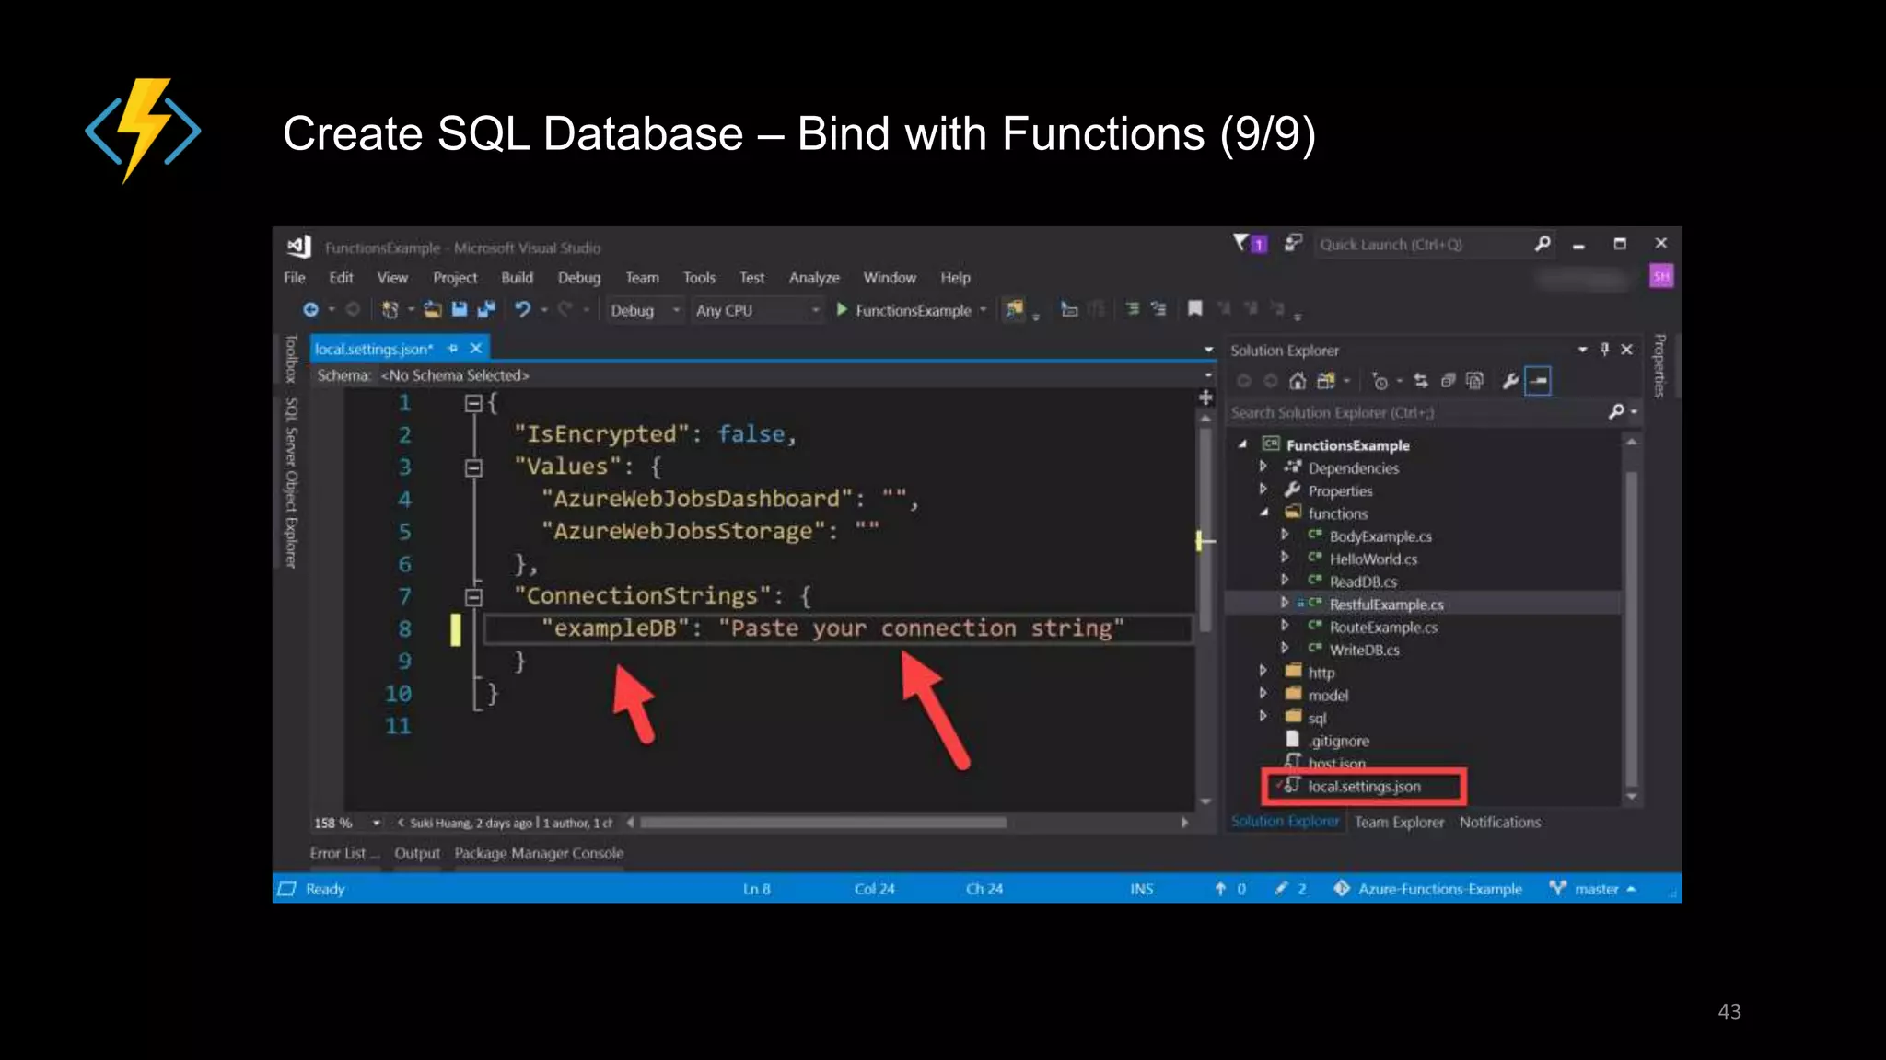Click the Solution Explorer search magnifier icon
Image resolution: width=1886 pixels, height=1060 pixels.
click(x=1616, y=411)
